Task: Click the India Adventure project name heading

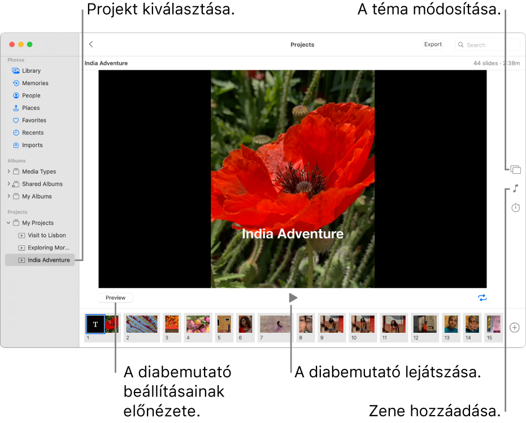Action: 106,63
